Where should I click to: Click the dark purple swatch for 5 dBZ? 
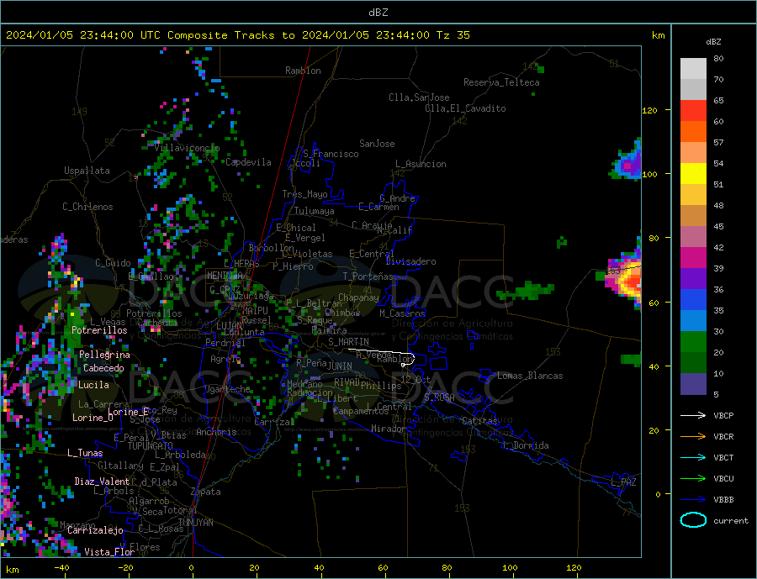pyautogui.click(x=693, y=384)
